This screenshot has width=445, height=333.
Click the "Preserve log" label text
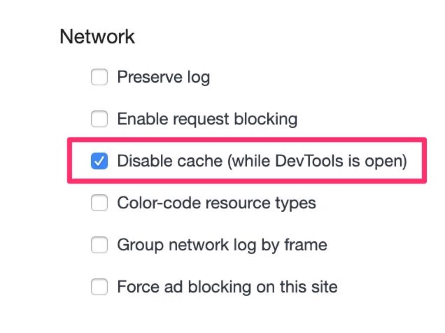(x=163, y=78)
